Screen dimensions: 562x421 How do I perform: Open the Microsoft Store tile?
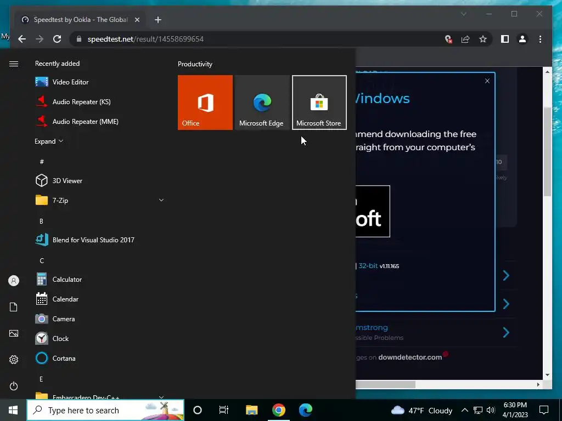tap(319, 103)
